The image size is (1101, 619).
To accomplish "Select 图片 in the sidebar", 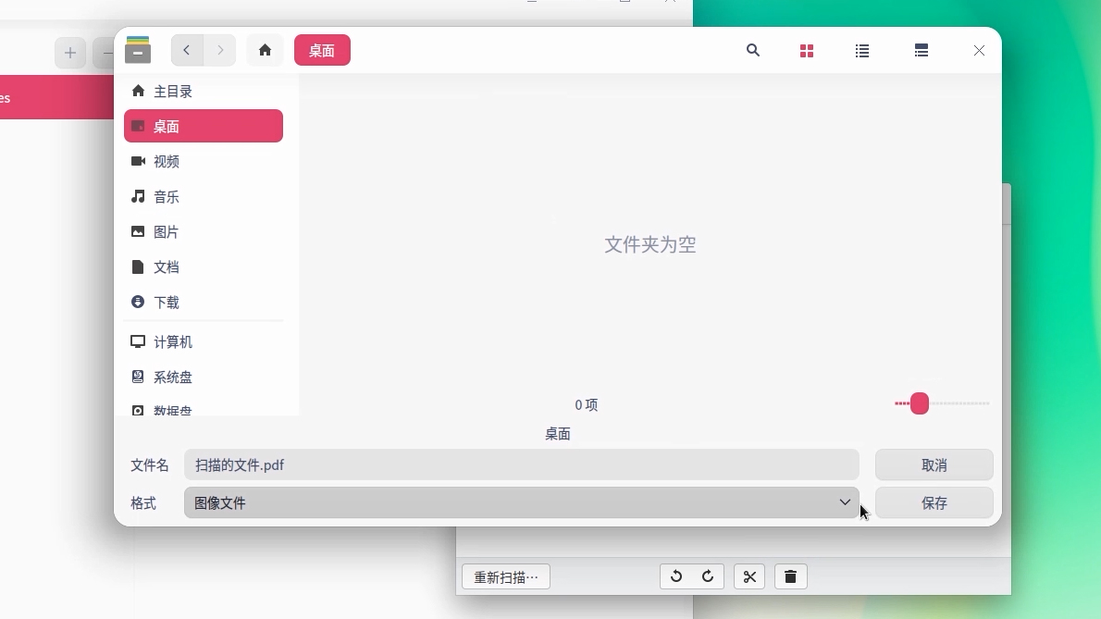I will (167, 232).
